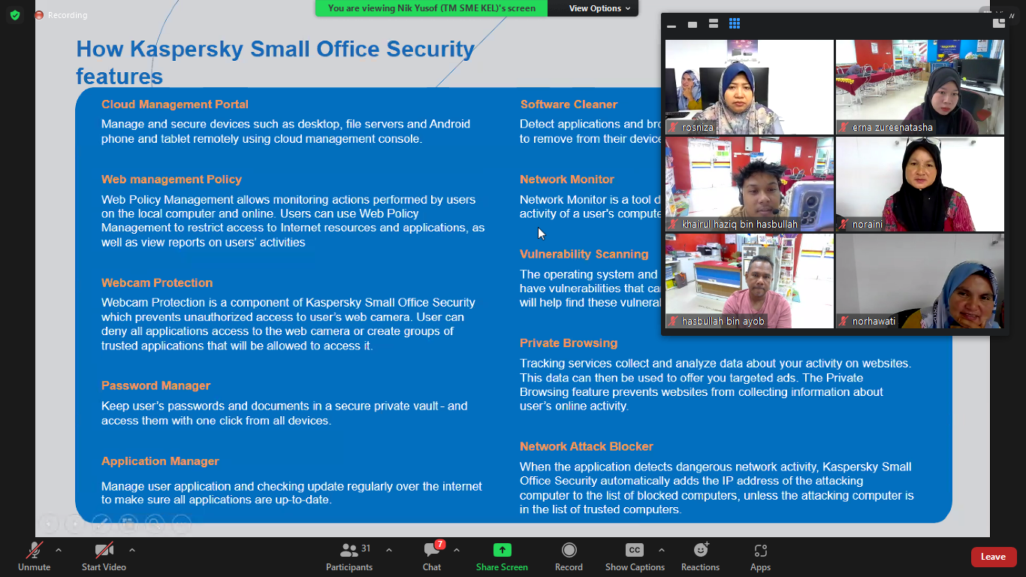Open the Apps panel
The height and width of the screenshot is (577, 1026).
point(760,557)
